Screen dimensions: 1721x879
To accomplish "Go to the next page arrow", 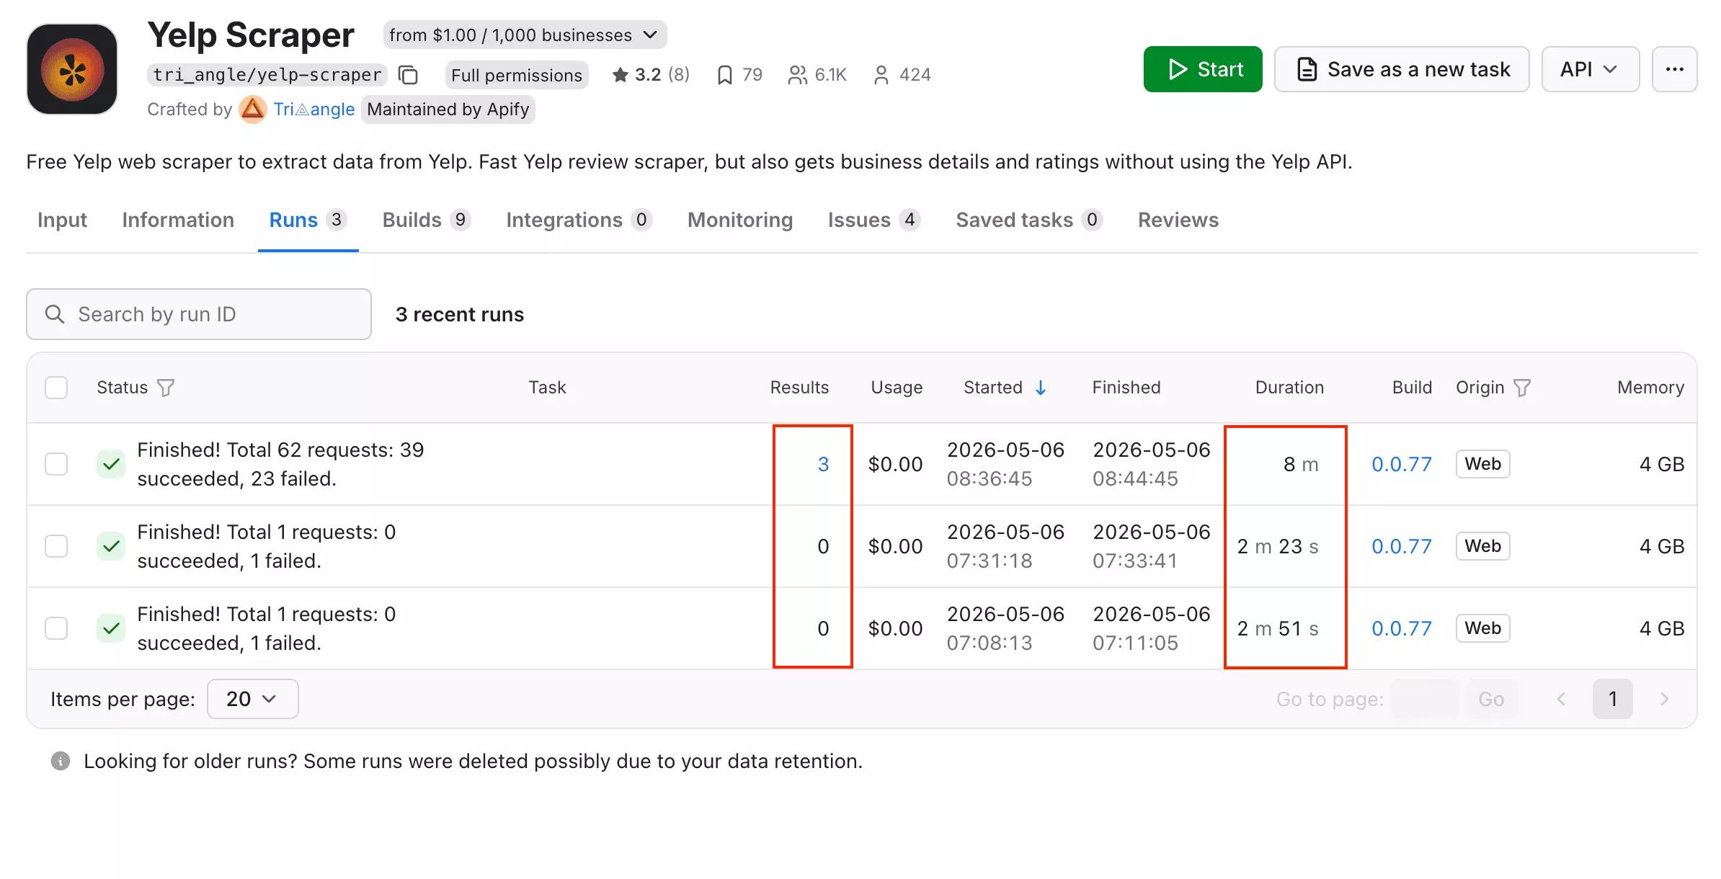I will [x=1665, y=699].
